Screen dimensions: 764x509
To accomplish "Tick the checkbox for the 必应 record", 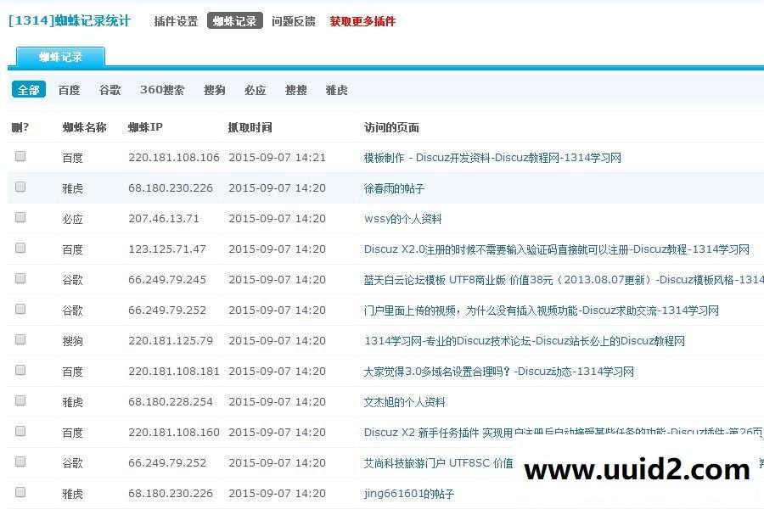I will click(x=19, y=217).
